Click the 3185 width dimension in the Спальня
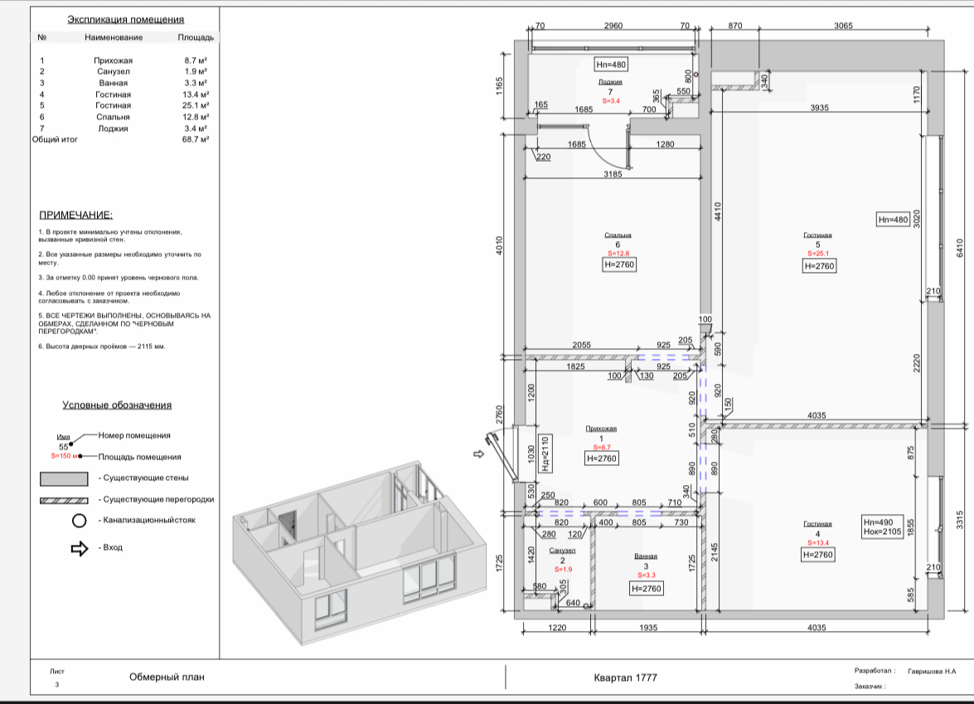974x704 pixels. [x=613, y=174]
